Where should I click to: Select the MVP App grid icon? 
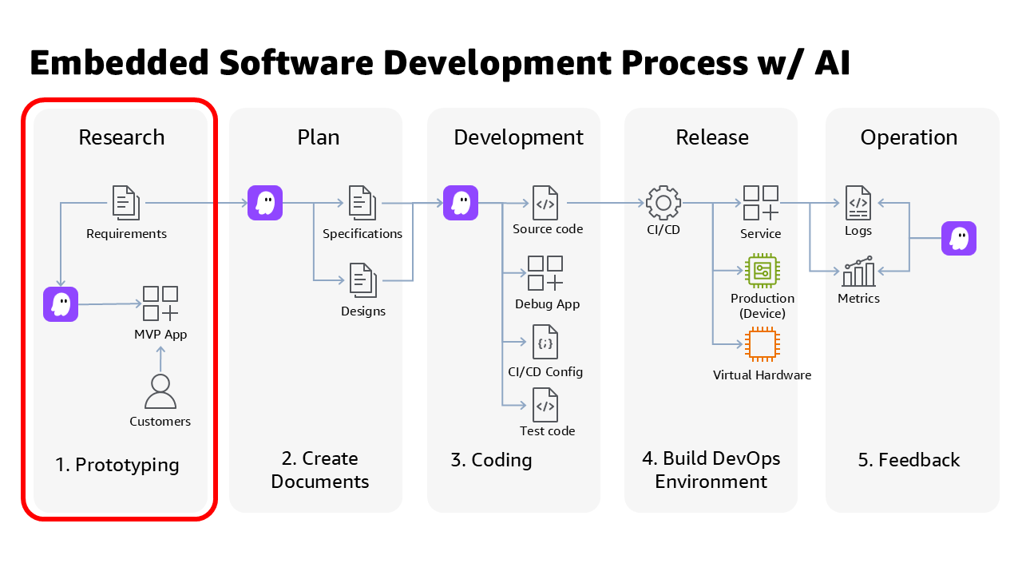(x=160, y=303)
